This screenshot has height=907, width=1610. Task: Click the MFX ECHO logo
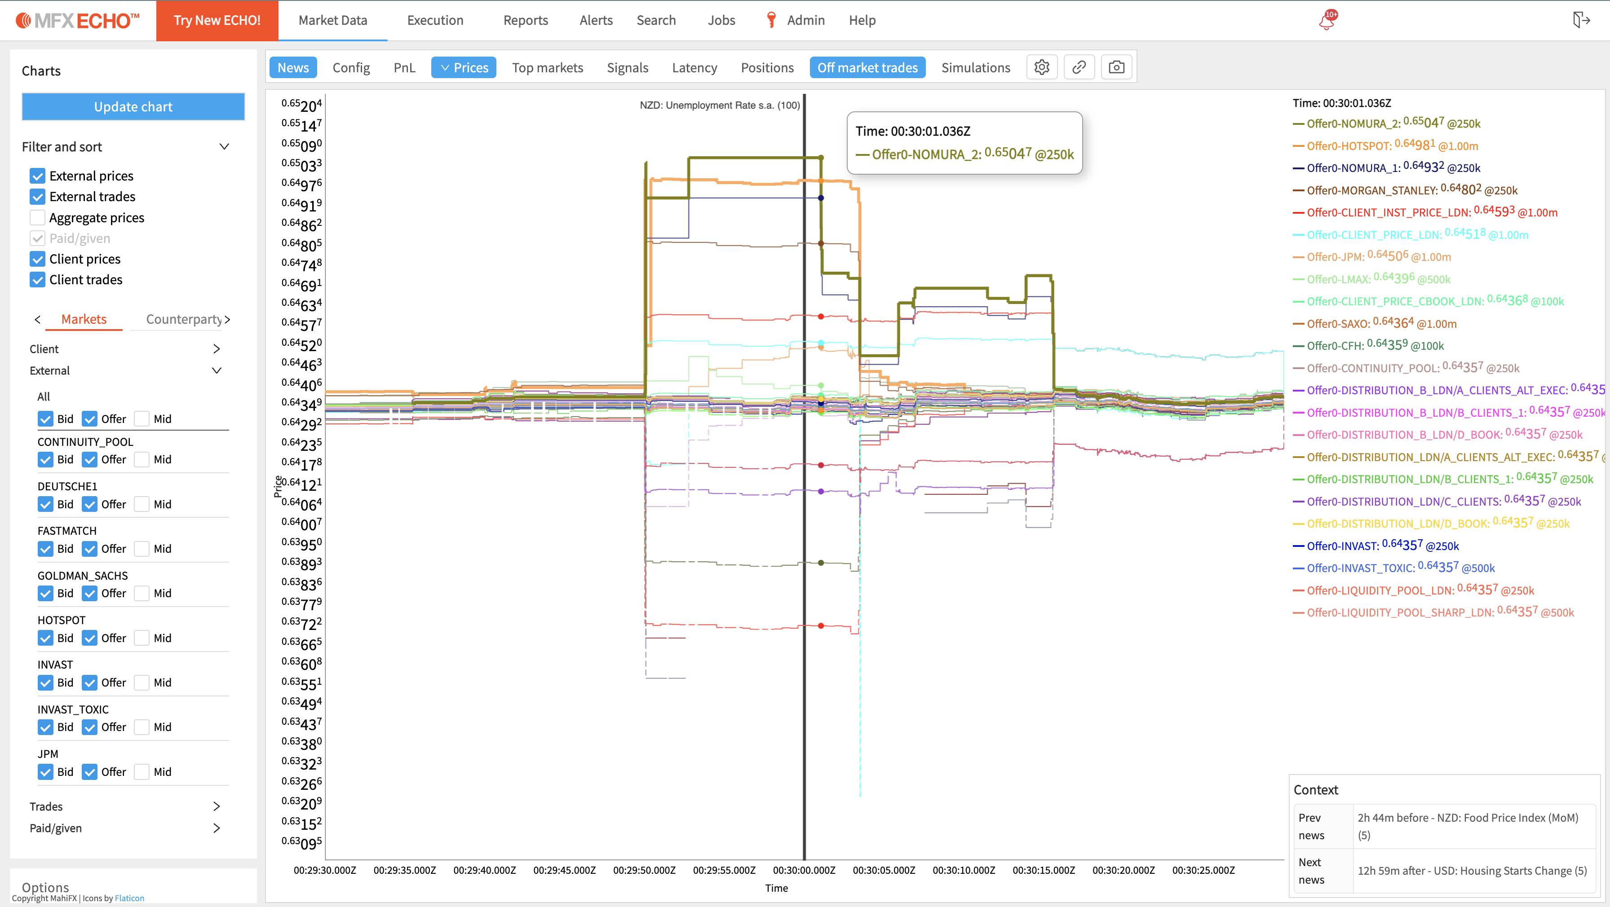(x=78, y=21)
